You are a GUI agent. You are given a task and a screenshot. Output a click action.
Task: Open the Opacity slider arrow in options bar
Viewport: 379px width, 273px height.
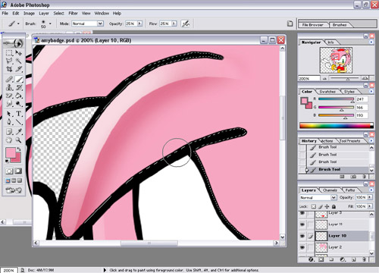[139, 24]
